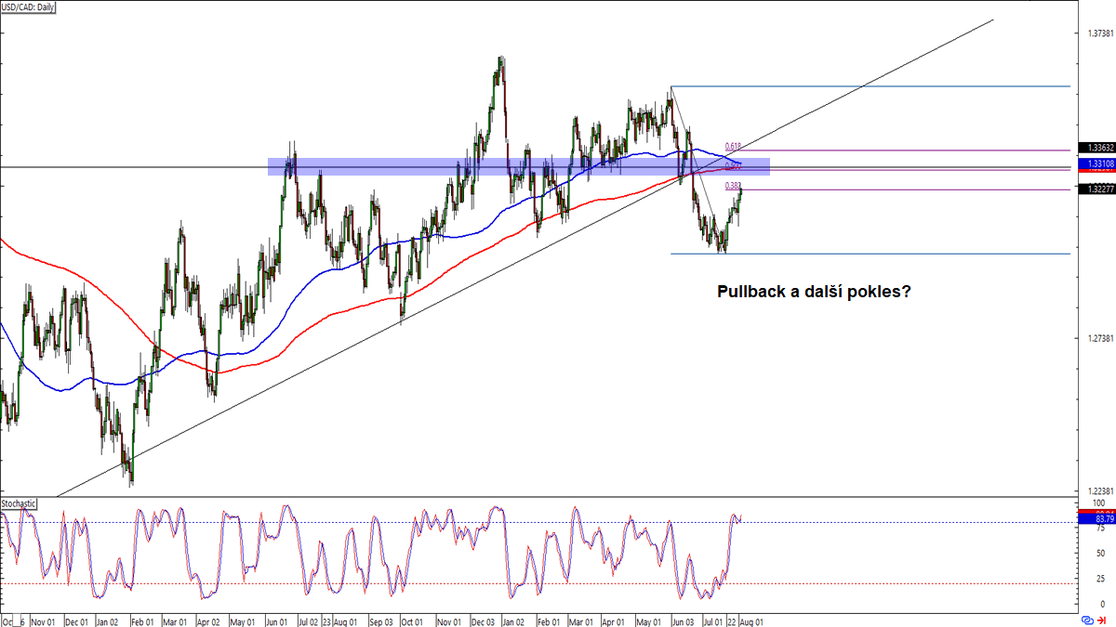Select the shaded blue resistance zone rectangle
The width and height of the screenshot is (1116, 627).
(x=519, y=166)
